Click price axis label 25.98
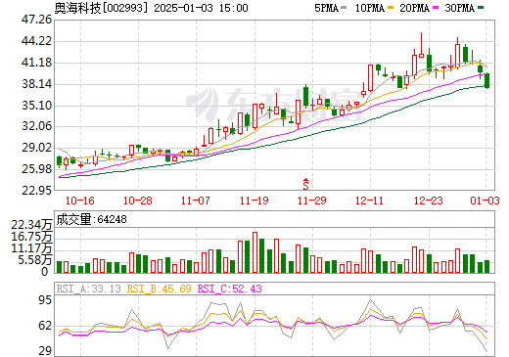 click(36, 169)
